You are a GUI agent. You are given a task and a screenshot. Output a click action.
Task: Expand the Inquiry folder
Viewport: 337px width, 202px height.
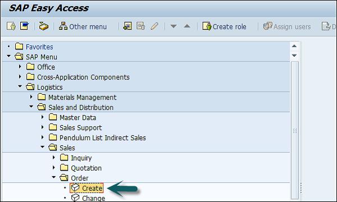[x=54, y=157]
